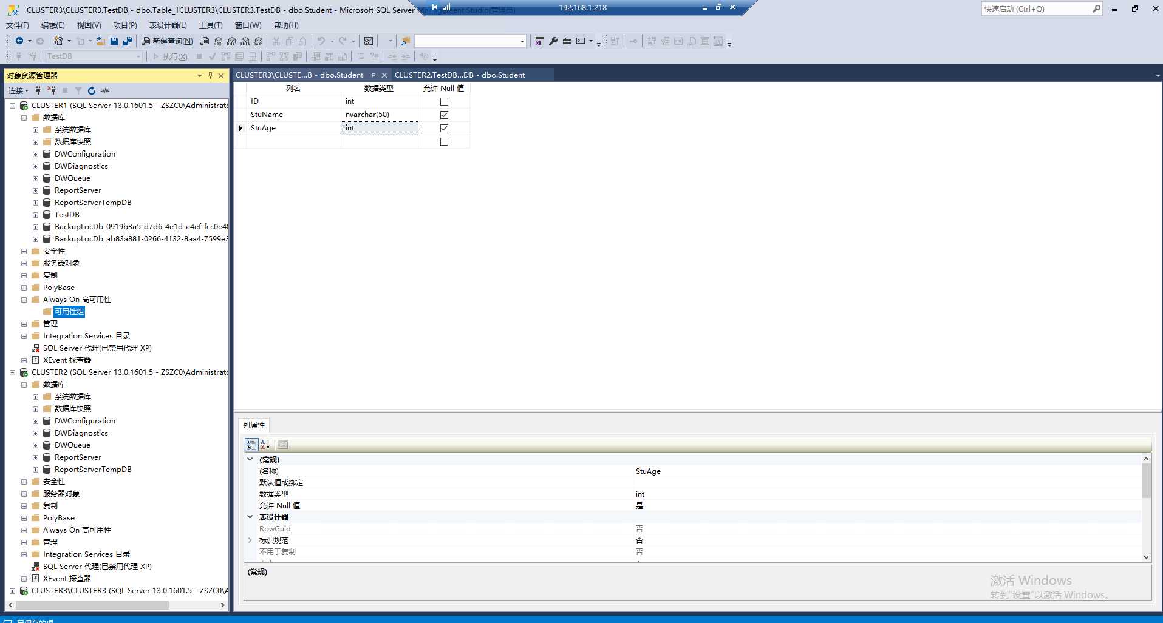Expand the TestDB database node

click(35, 215)
